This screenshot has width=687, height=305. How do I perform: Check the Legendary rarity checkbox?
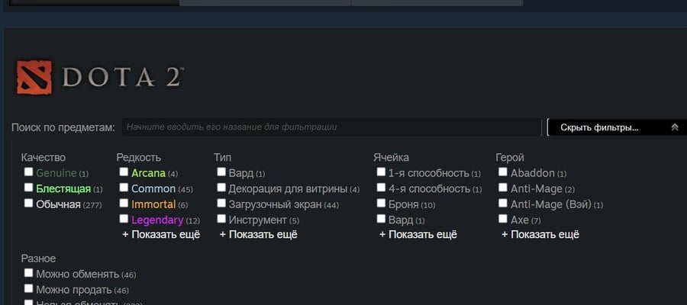(x=124, y=218)
